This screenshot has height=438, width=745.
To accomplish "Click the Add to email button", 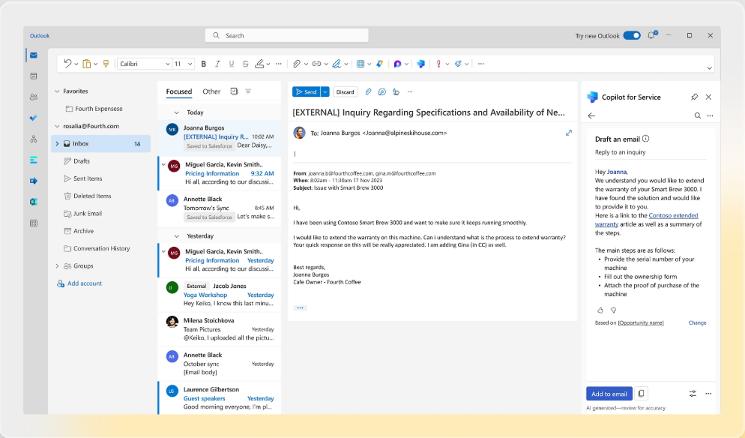I will pos(609,394).
